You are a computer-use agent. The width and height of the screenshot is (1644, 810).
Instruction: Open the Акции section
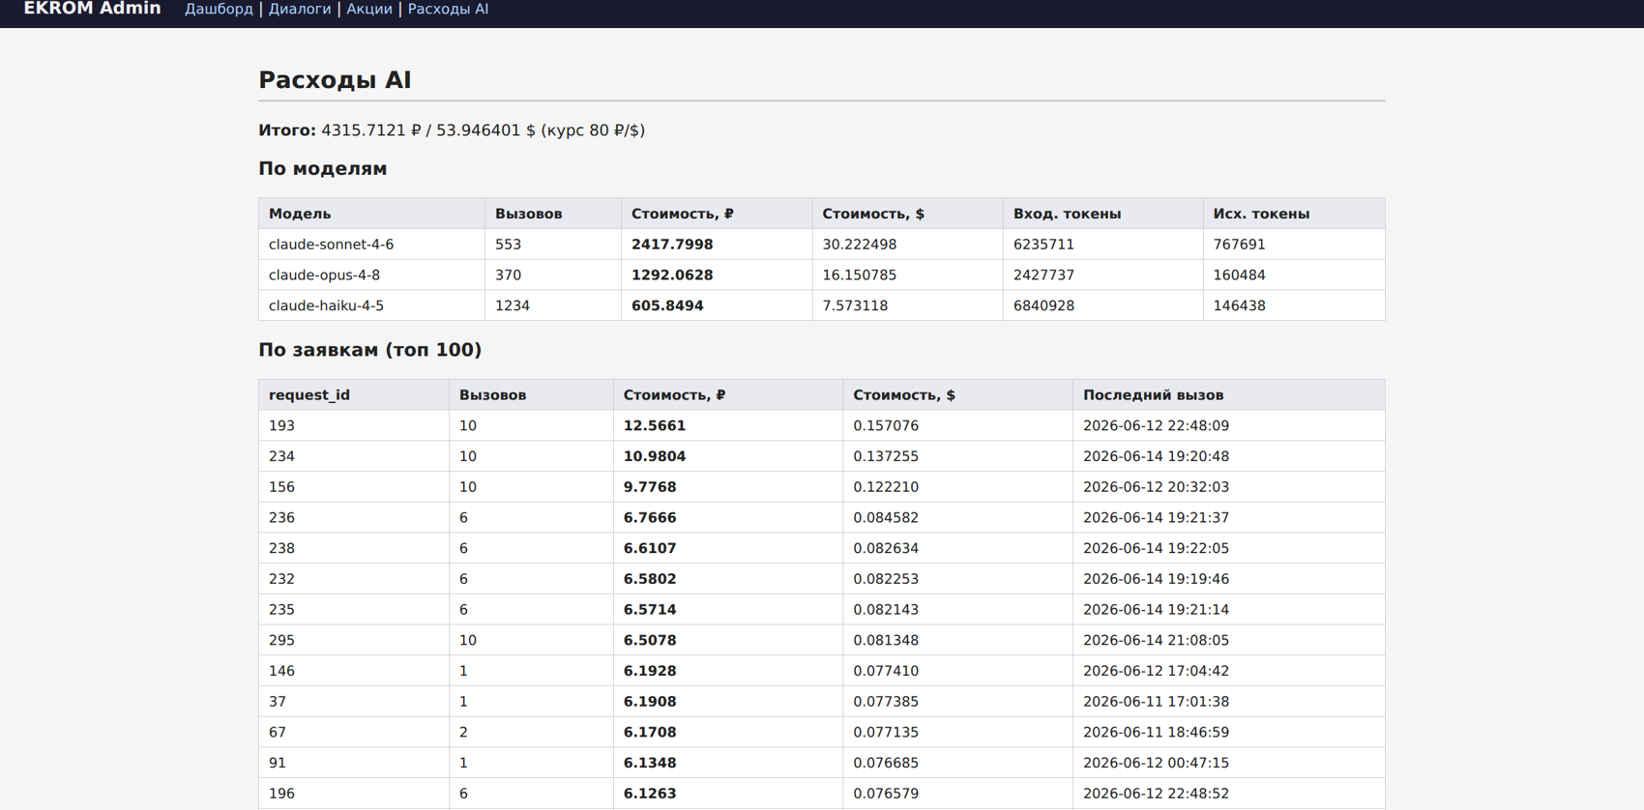tap(369, 9)
